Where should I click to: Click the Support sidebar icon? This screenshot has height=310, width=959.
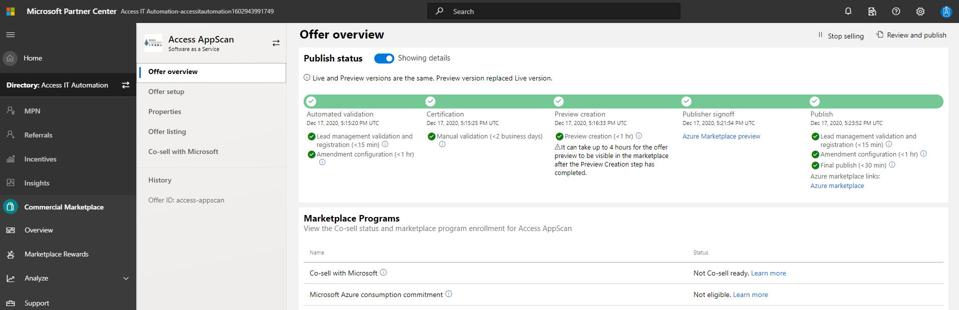click(11, 303)
